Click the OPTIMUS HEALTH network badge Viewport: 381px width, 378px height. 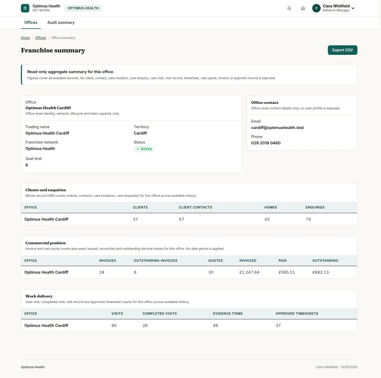pos(83,8)
